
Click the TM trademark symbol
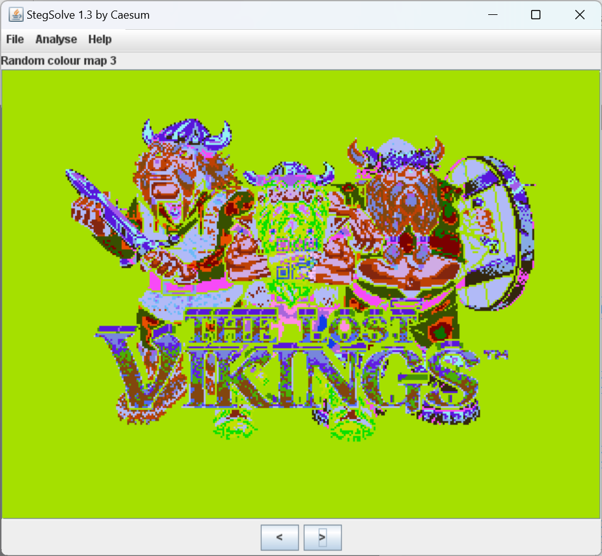tap(496, 355)
